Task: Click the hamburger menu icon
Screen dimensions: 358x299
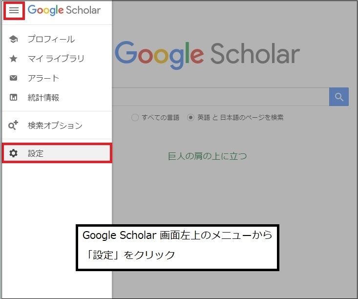Action: [x=14, y=11]
